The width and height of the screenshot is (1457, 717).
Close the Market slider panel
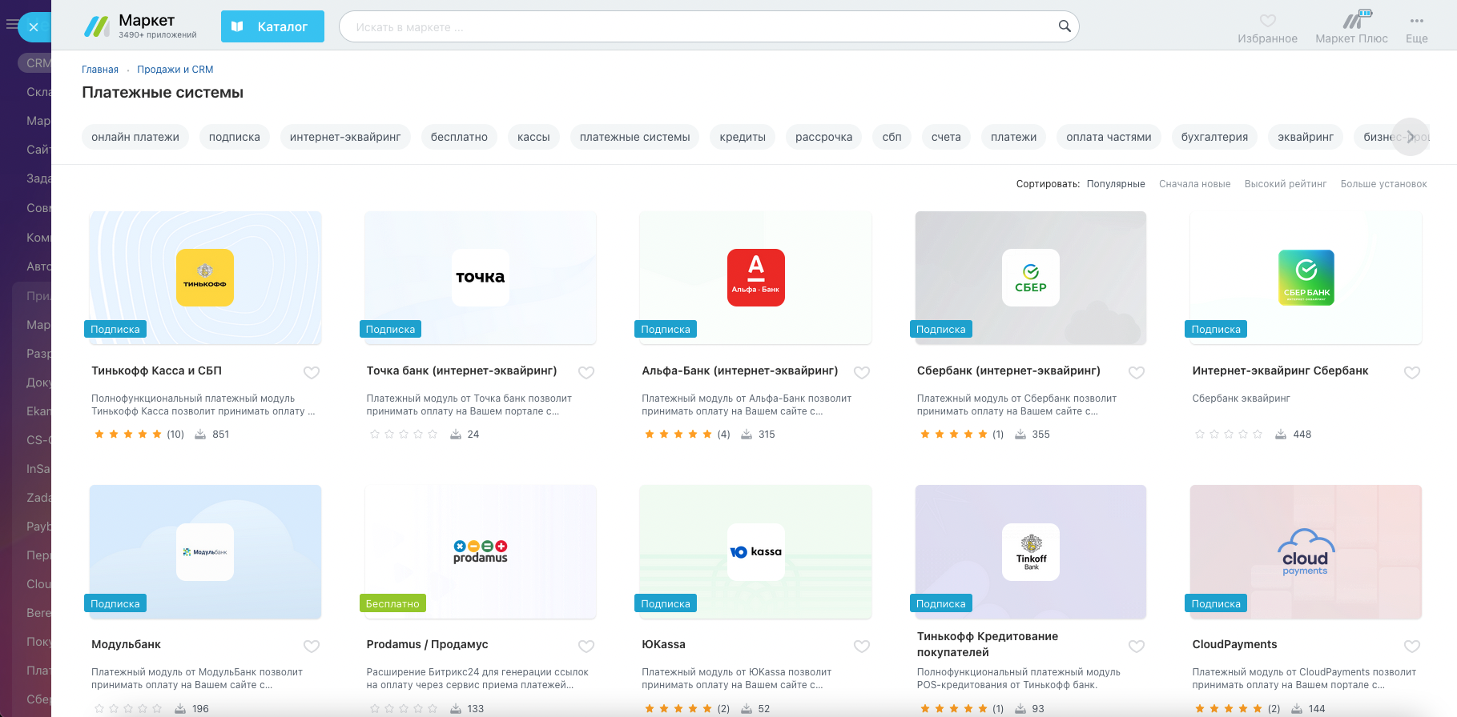click(x=34, y=27)
